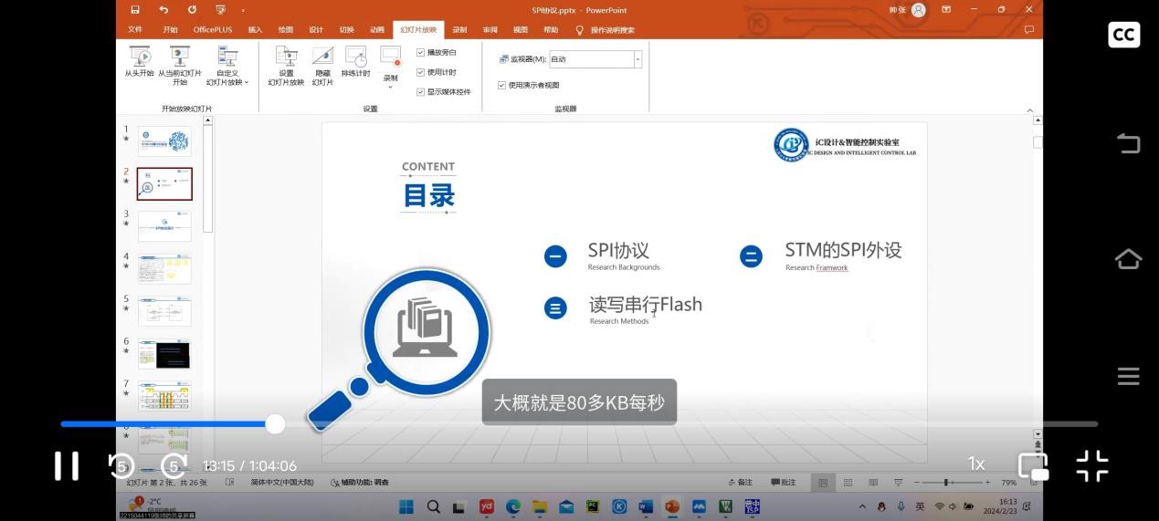Toggle Use Presenter View (使用演示者视图) checkbox
The height and width of the screenshot is (521, 1159).
[x=501, y=85]
